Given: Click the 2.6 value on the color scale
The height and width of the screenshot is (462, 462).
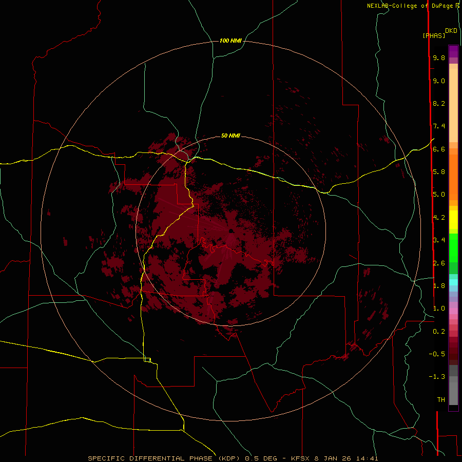Looking at the screenshot, I should (439, 263).
